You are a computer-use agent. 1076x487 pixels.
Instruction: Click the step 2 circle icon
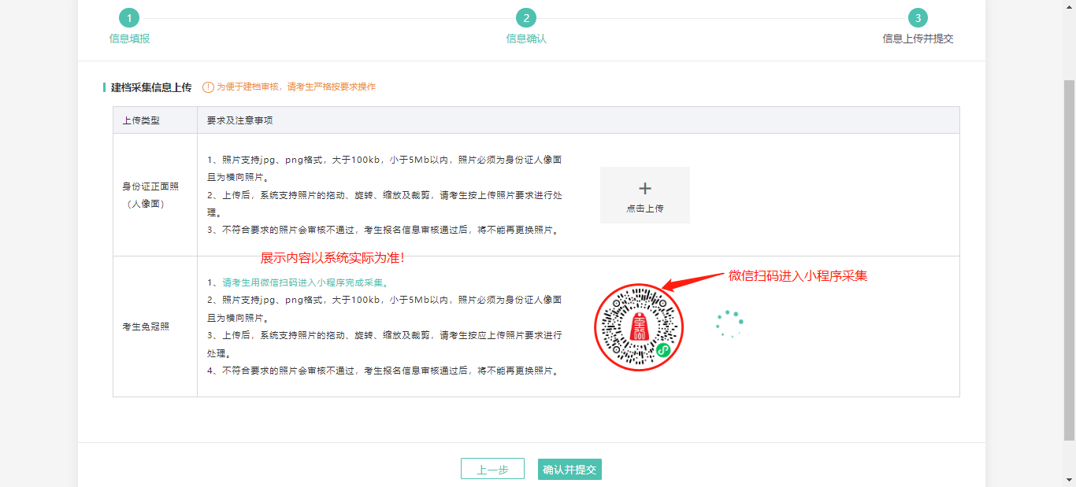[x=525, y=18]
